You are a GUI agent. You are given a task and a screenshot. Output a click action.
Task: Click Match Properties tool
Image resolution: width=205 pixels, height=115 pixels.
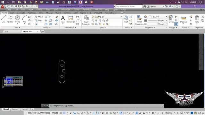(139, 20)
